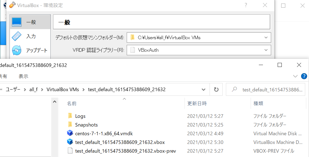Minimize the Explorer window
The height and width of the screenshot is (157, 309).
tap(261, 65)
